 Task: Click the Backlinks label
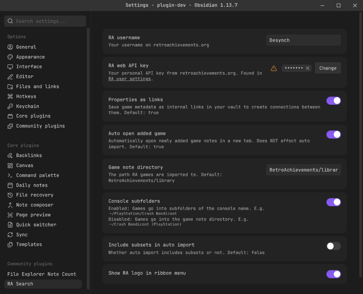29,155
